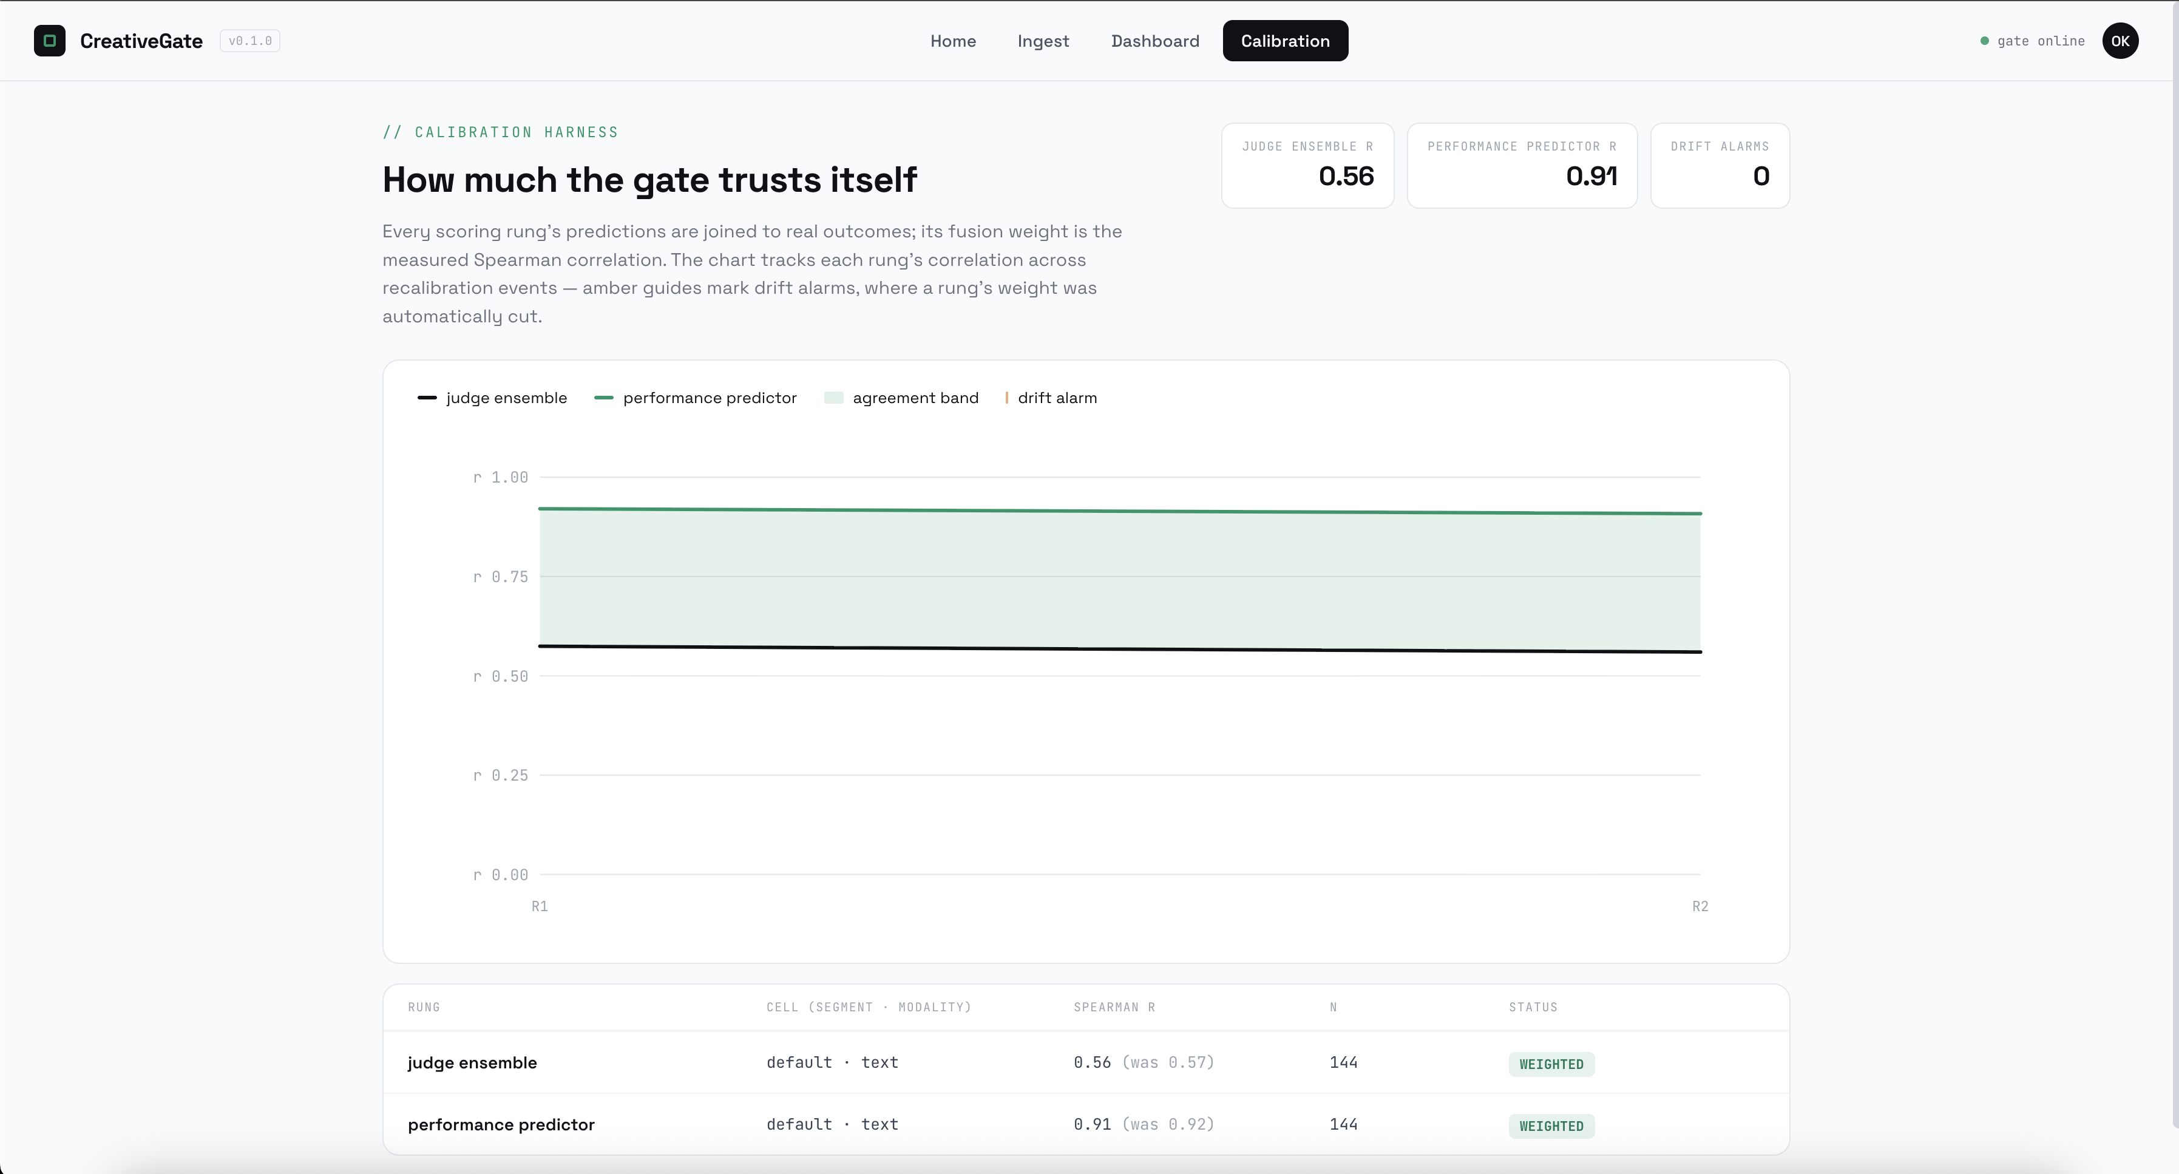This screenshot has width=2179, height=1174.
Task: Click the agreement band legend swatch
Action: point(833,398)
